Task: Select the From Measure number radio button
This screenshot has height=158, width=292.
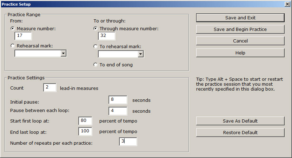Action: tap(13, 28)
